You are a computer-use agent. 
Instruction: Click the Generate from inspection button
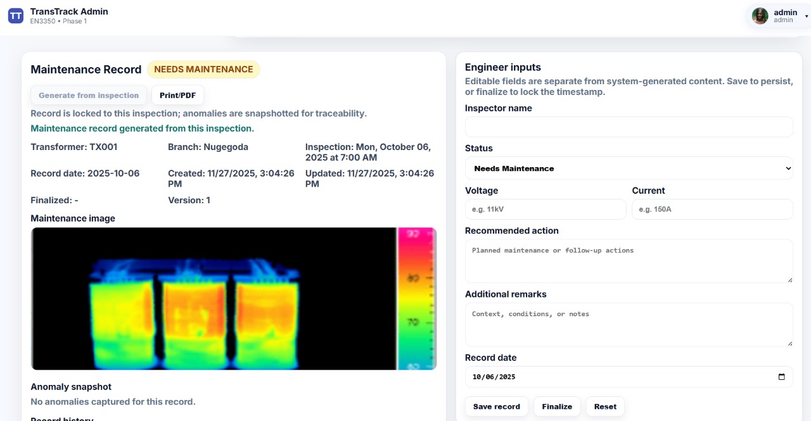[x=88, y=95]
